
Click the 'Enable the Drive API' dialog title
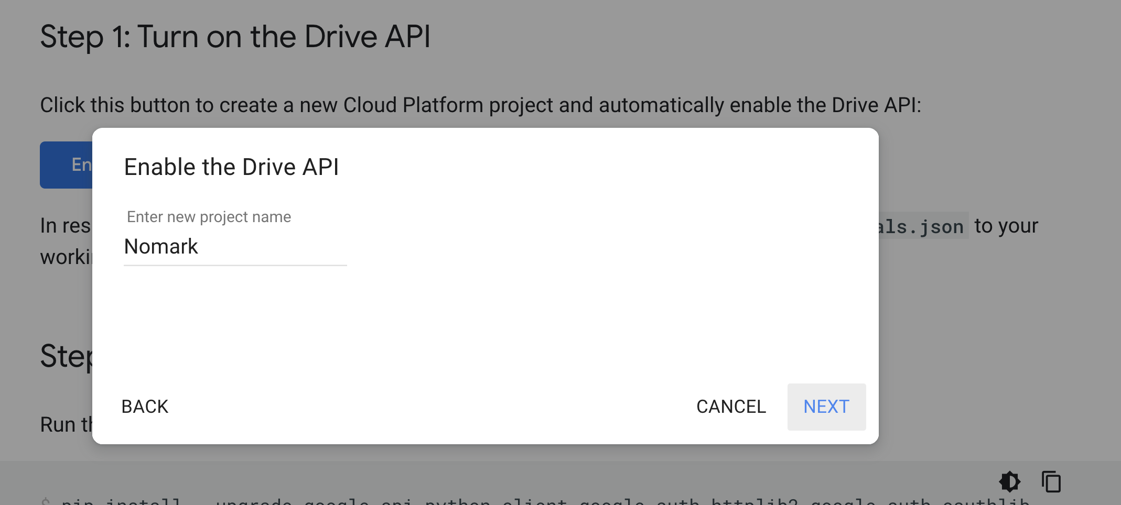pyautogui.click(x=231, y=167)
